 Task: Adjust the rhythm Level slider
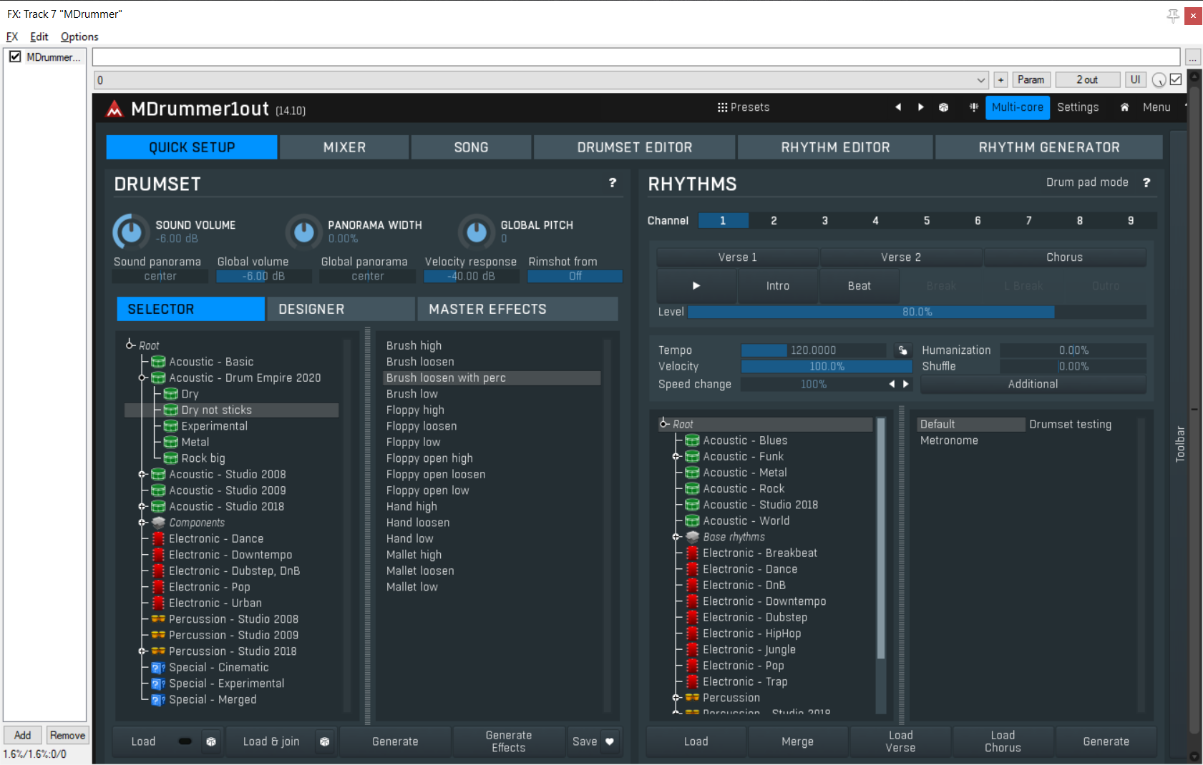(916, 312)
